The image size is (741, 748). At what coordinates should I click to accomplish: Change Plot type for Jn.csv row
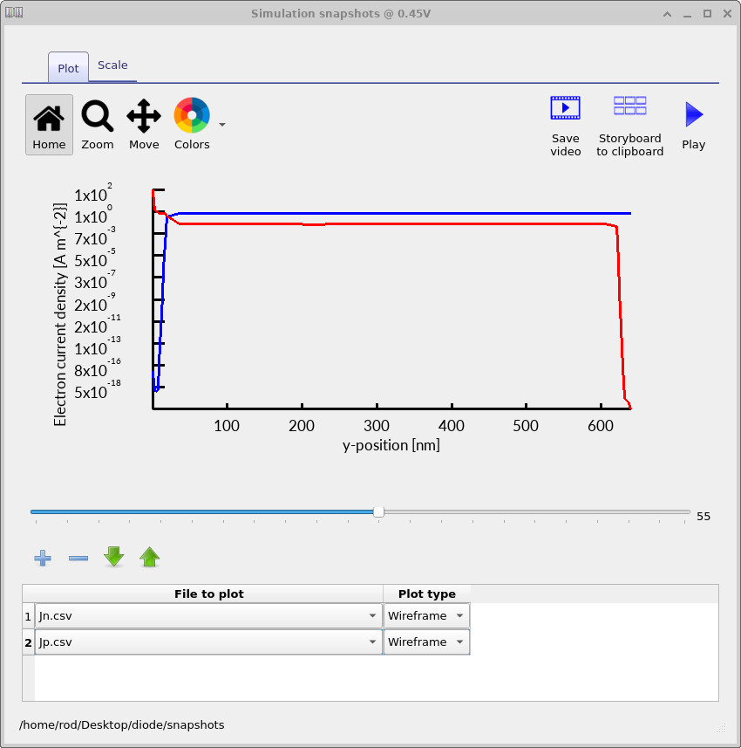tap(427, 616)
